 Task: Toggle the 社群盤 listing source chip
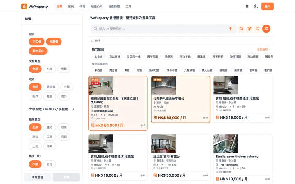pyautogui.click(x=54, y=41)
